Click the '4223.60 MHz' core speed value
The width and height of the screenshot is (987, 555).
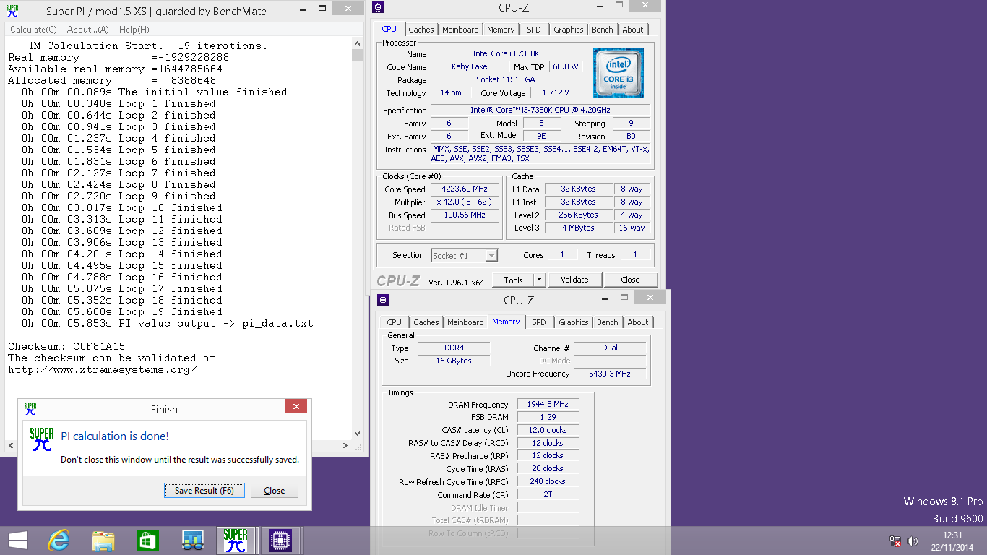click(465, 189)
